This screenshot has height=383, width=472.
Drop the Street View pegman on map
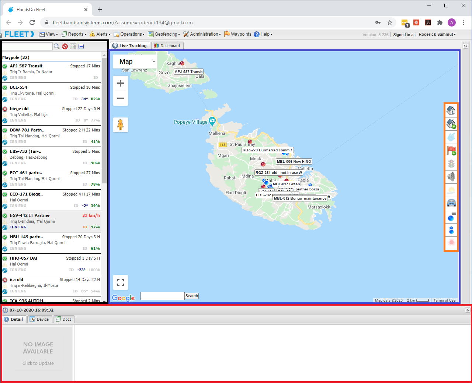[x=120, y=125]
